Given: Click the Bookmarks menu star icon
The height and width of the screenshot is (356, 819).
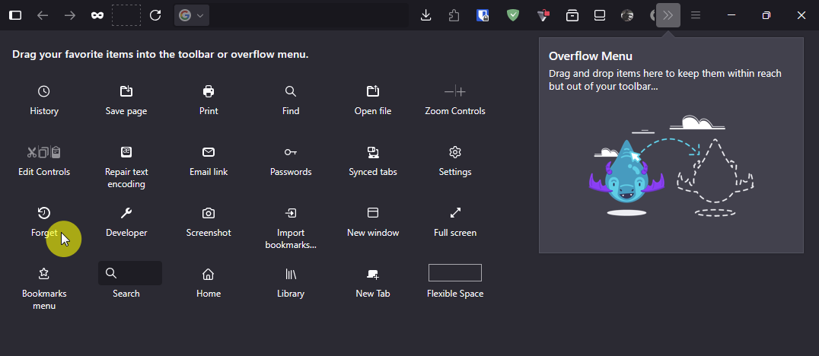Looking at the screenshot, I should coord(44,274).
